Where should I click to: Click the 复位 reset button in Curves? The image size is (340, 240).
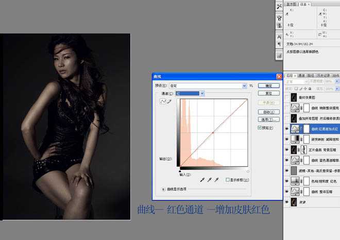click(269, 93)
